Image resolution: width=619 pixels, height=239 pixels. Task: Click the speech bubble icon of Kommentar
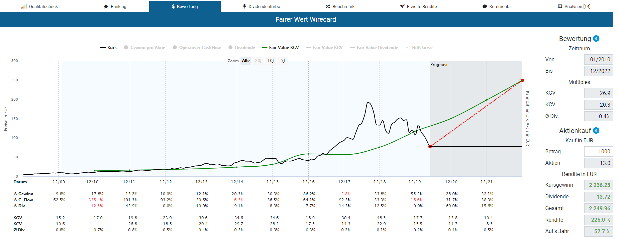tap(485, 6)
